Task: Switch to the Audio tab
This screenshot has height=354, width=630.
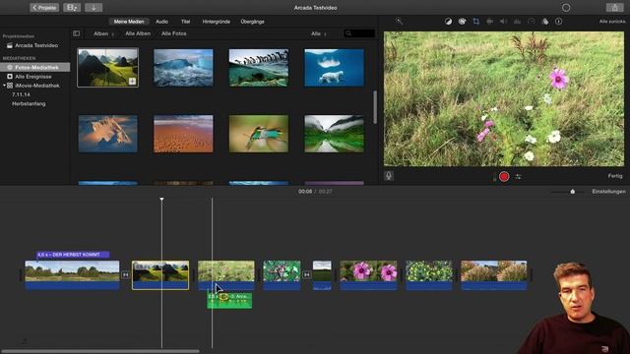Action: [x=161, y=22]
